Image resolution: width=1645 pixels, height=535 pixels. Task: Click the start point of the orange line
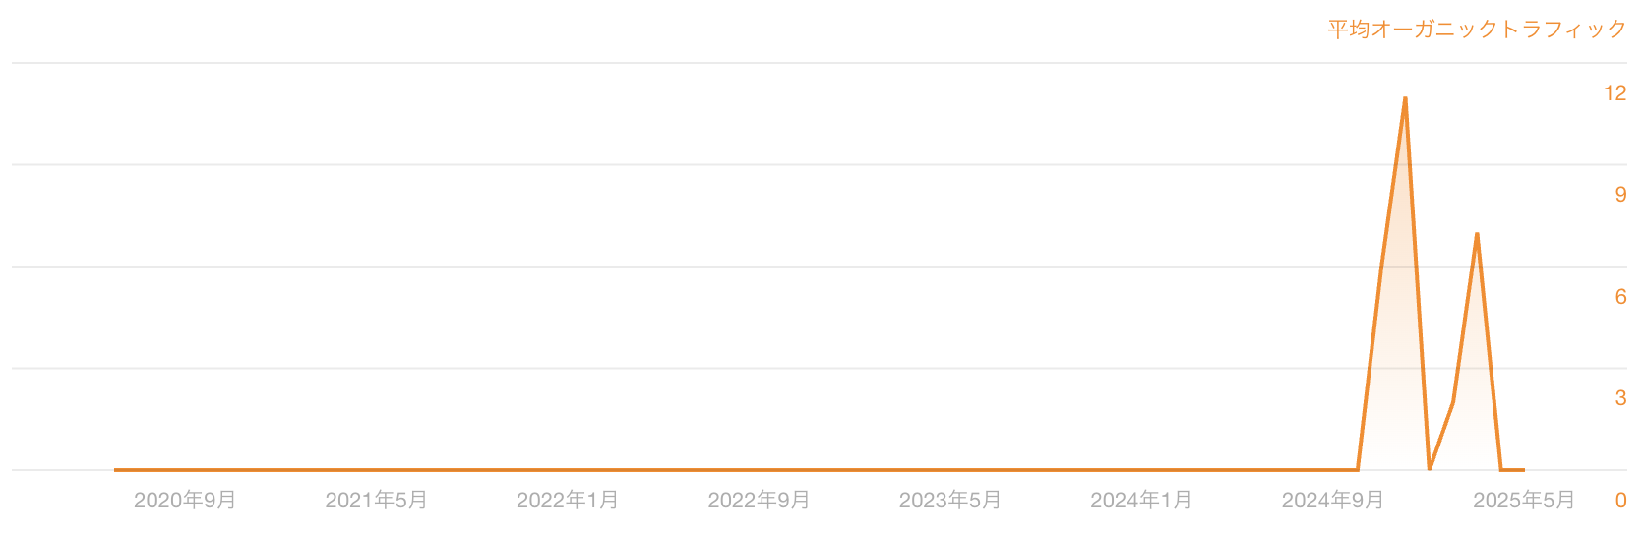116,470
